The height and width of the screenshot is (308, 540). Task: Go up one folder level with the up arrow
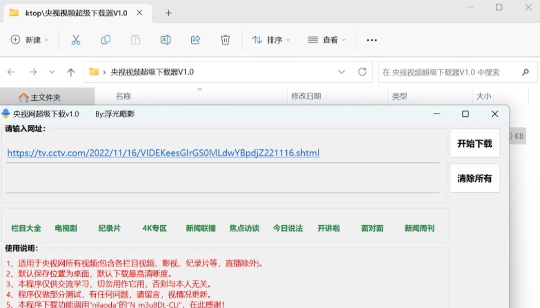72,72
